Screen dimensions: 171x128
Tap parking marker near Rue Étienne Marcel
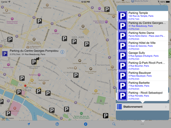[10, 39]
